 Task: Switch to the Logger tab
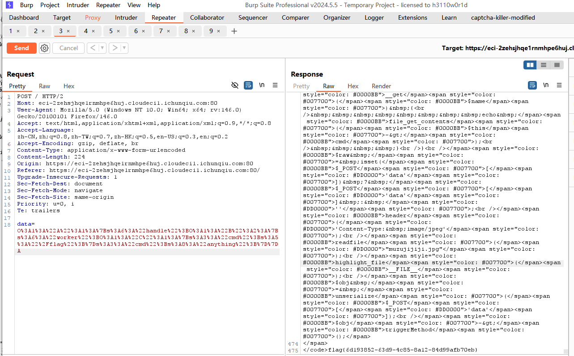point(374,18)
